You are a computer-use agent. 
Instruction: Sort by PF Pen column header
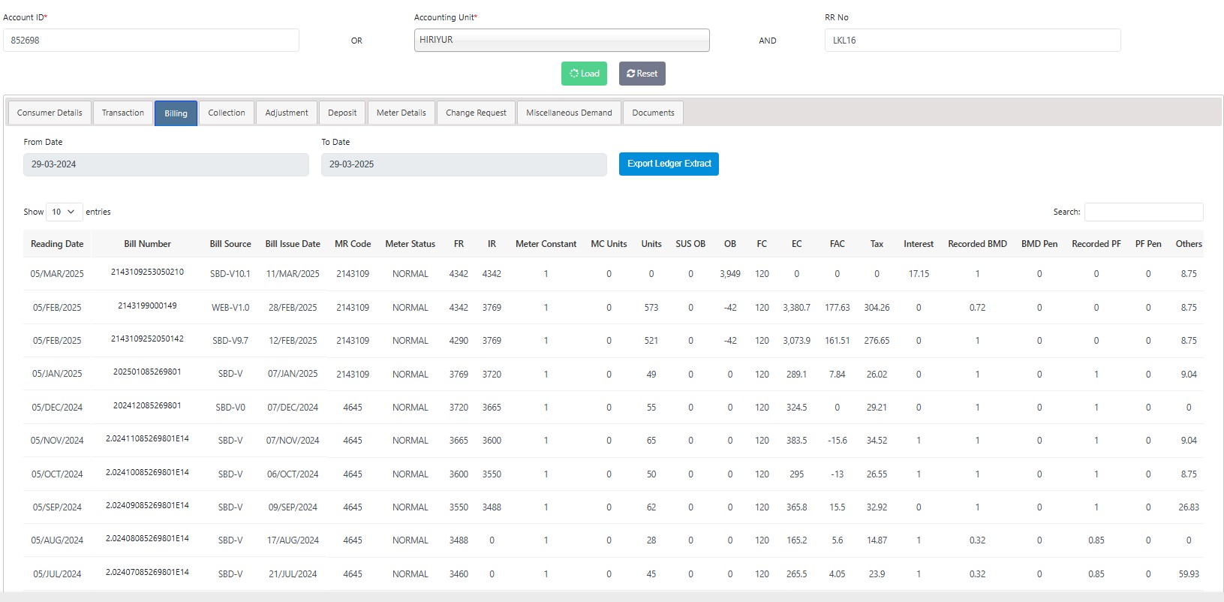[x=1148, y=244]
